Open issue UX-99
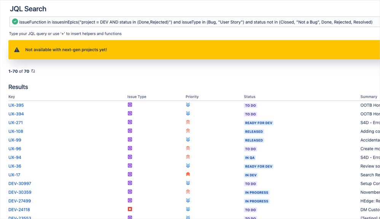This screenshot has height=219, width=380. coord(15,140)
